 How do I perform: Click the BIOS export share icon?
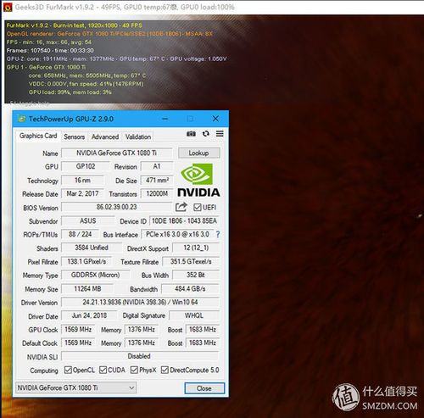tap(181, 207)
